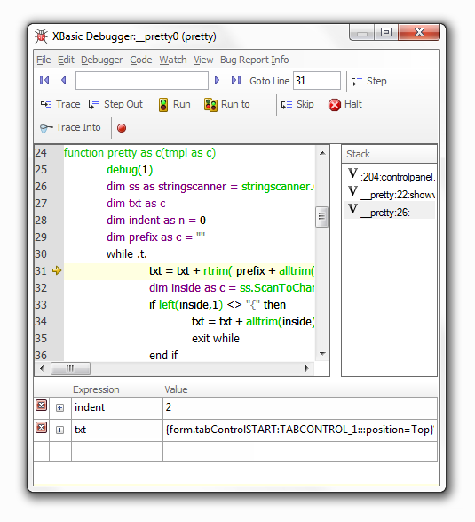Screen dimensions: 475x522
Task: Click Trace Into in the toolbar
Action: coord(70,127)
